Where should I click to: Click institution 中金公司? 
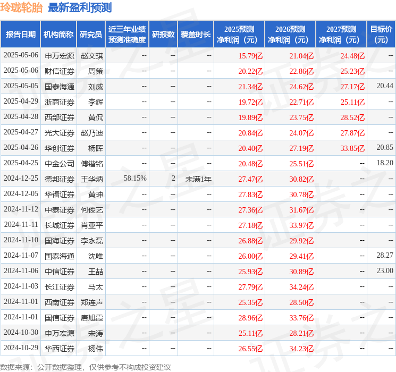[60, 164]
